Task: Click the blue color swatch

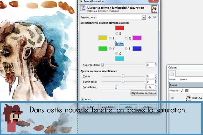Action: coord(137,49)
